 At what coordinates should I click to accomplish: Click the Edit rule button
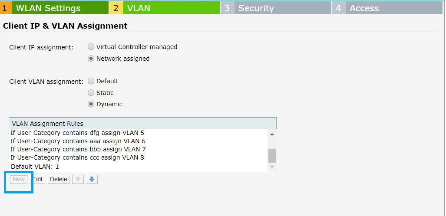tap(37, 179)
